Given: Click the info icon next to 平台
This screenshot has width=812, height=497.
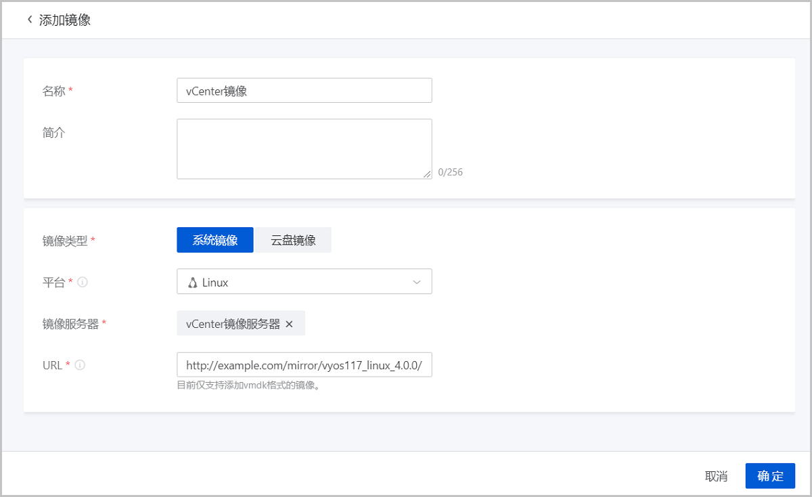Looking at the screenshot, I should pos(83,283).
